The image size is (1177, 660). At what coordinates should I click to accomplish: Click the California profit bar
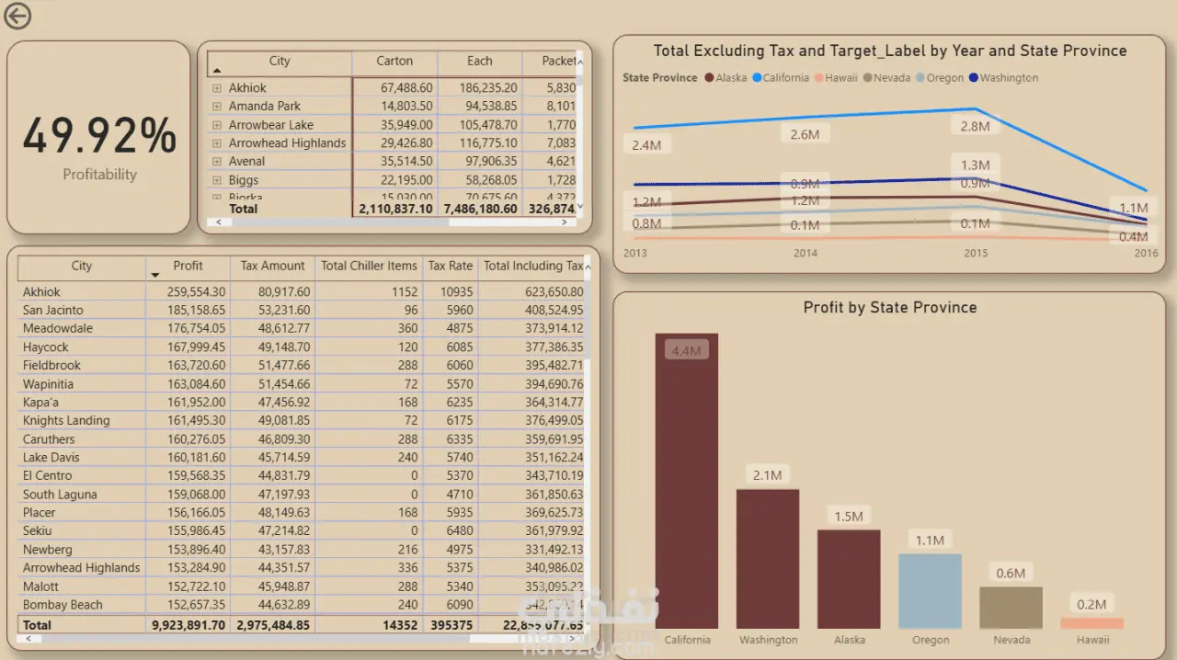687,481
